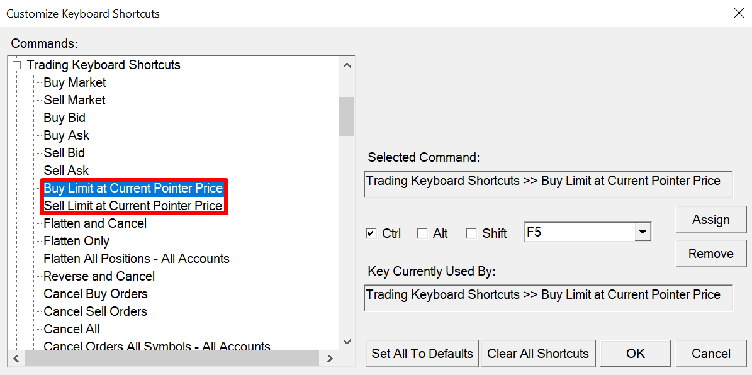
Task: Collapse the Trading Keyboard Shortcuts tree node
Action: pos(17,65)
